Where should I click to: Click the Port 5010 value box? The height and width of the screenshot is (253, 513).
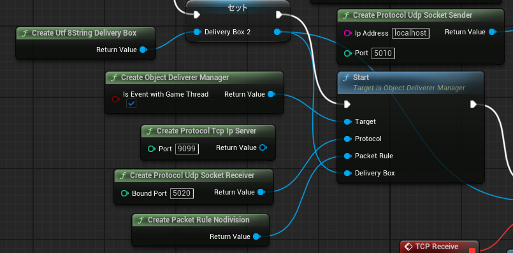click(x=383, y=53)
